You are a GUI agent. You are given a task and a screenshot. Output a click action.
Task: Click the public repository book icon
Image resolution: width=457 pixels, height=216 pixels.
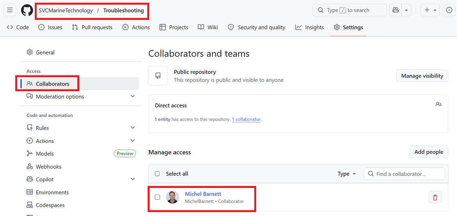(158, 76)
